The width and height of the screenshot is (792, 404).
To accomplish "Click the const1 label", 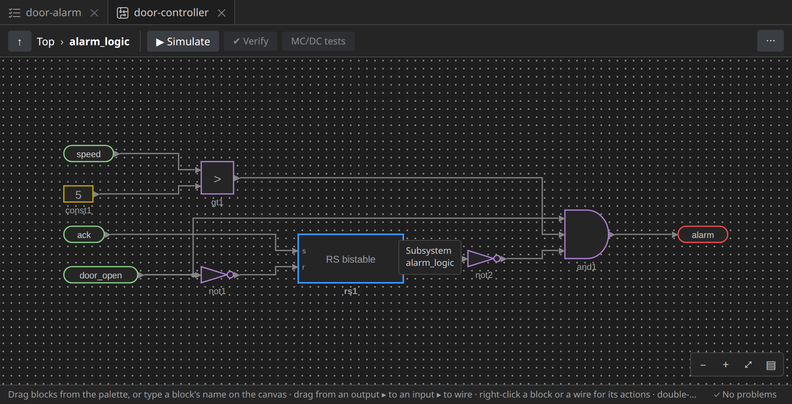I will point(78,210).
